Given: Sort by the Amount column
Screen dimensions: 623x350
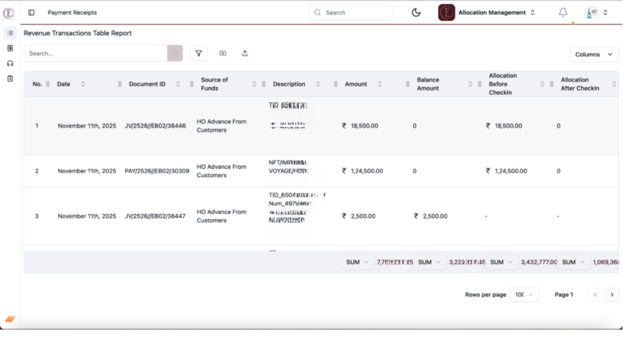Looking at the screenshot, I should [x=380, y=84].
